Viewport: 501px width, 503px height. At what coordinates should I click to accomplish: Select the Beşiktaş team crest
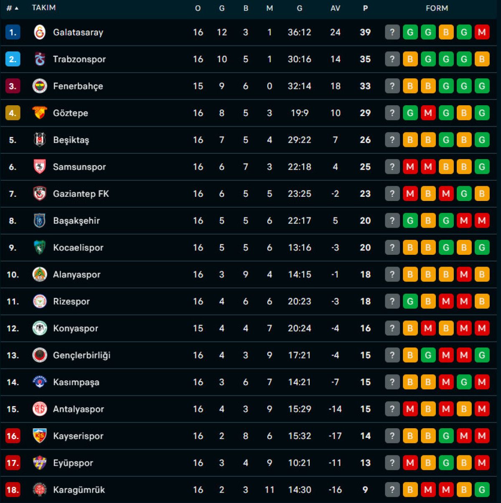point(40,140)
